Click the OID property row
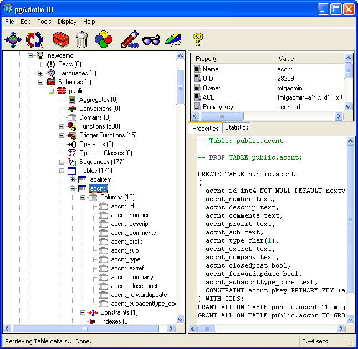This screenshot has height=349, width=358. (268, 79)
